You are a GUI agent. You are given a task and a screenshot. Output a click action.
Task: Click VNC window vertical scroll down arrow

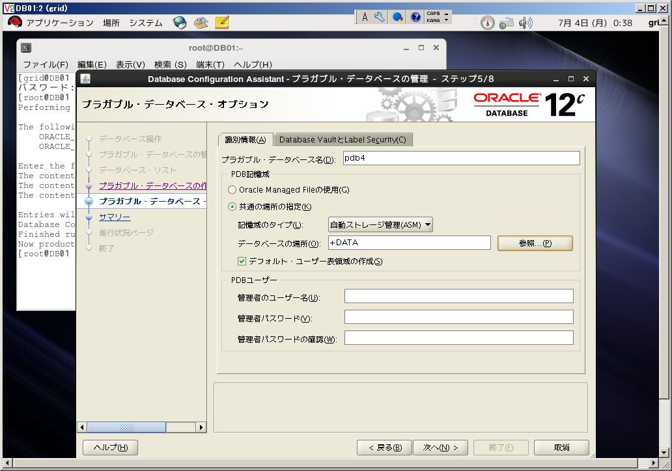point(664,452)
